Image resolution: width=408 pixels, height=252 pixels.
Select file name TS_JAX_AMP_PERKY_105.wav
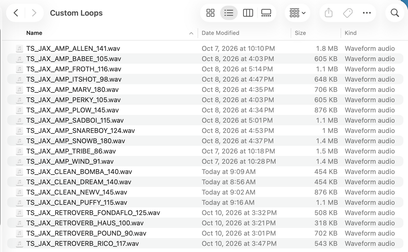pyautogui.click(x=73, y=100)
